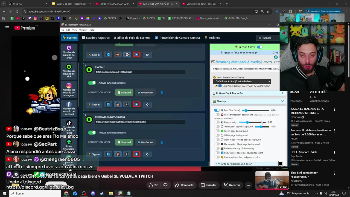Switch to Transmisión de Cámara Remota tab
Image resolution: width=350 pixels, height=197 pixels.
coord(177,38)
